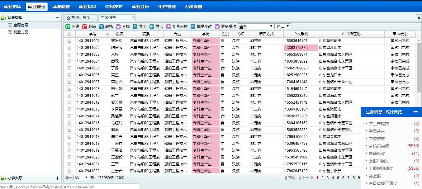Toggle the select-all checkbox in table header
This screenshot has width=422, height=189.
point(69,34)
